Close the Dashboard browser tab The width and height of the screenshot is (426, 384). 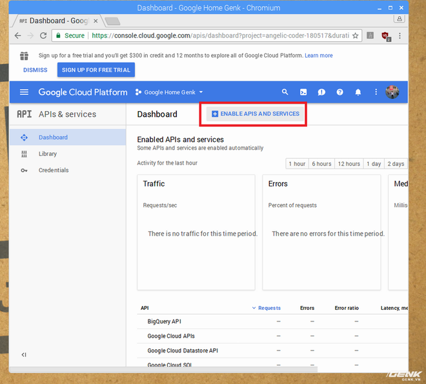pos(96,21)
